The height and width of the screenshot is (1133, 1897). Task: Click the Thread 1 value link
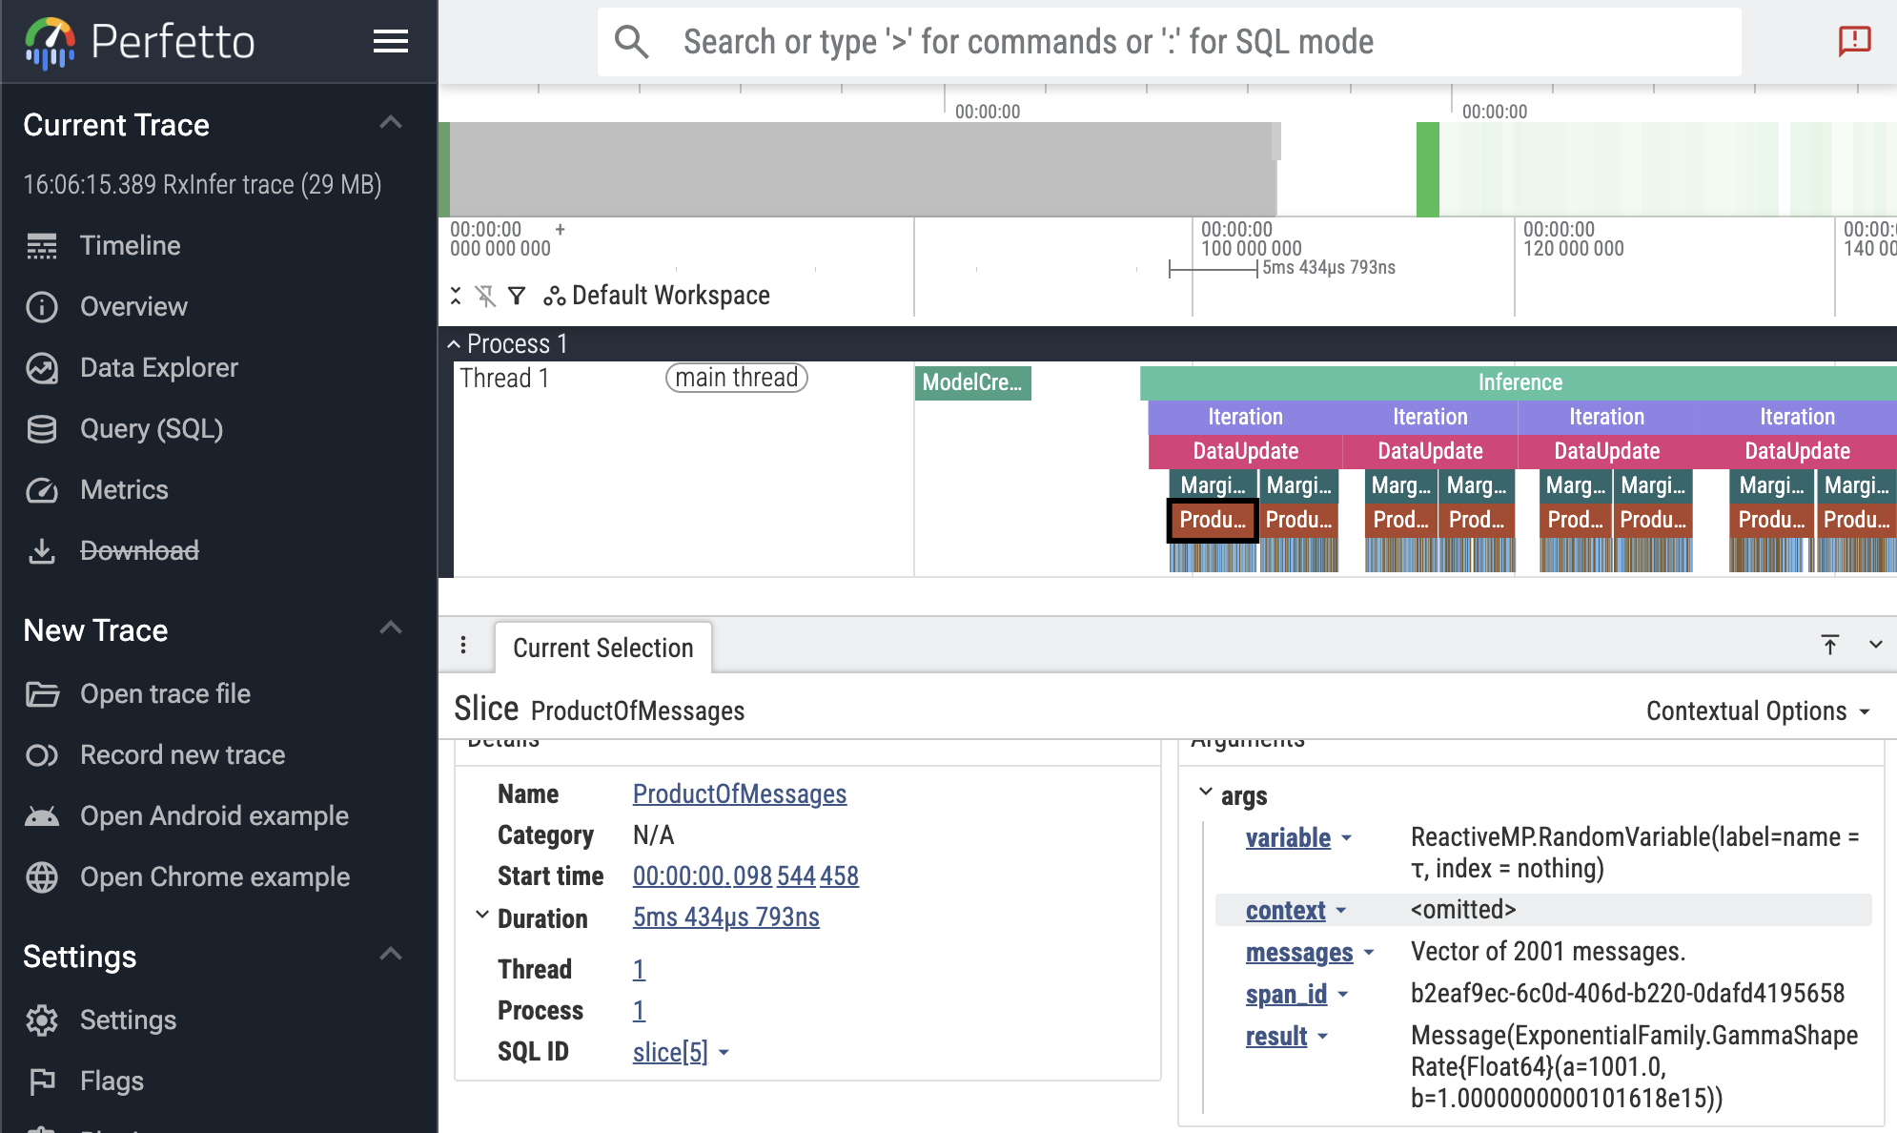point(639,970)
